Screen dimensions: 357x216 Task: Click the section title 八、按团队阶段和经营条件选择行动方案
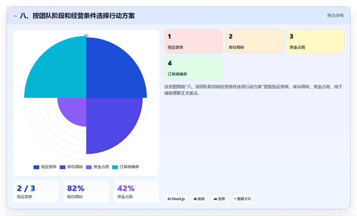click(77, 16)
